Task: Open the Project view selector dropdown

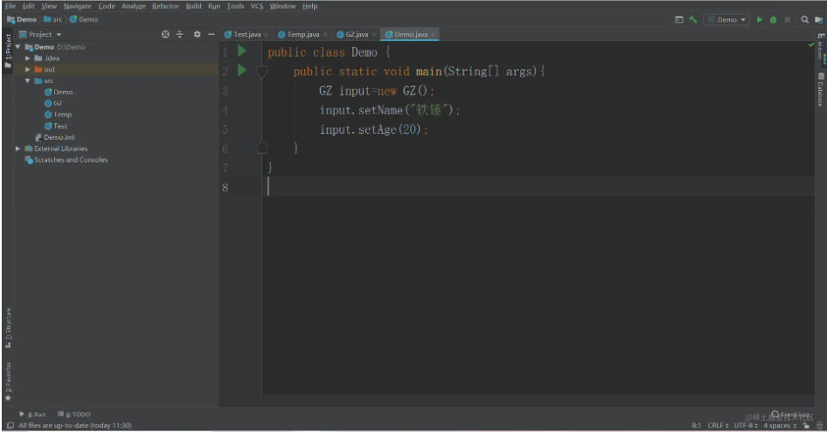Action: click(40, 34)
